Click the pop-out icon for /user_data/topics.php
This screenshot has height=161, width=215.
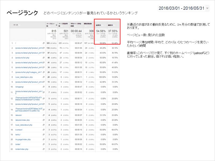44,77
